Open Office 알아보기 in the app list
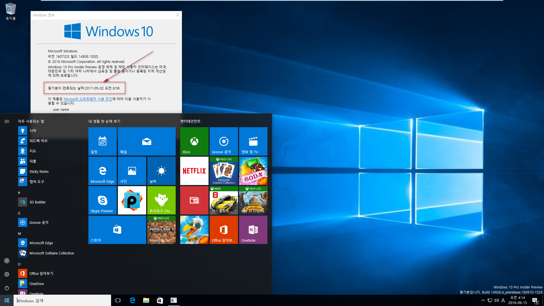Image resolution: width=544 pixels, height=306 pixels. pyautogui.click(x=51, y=273)
